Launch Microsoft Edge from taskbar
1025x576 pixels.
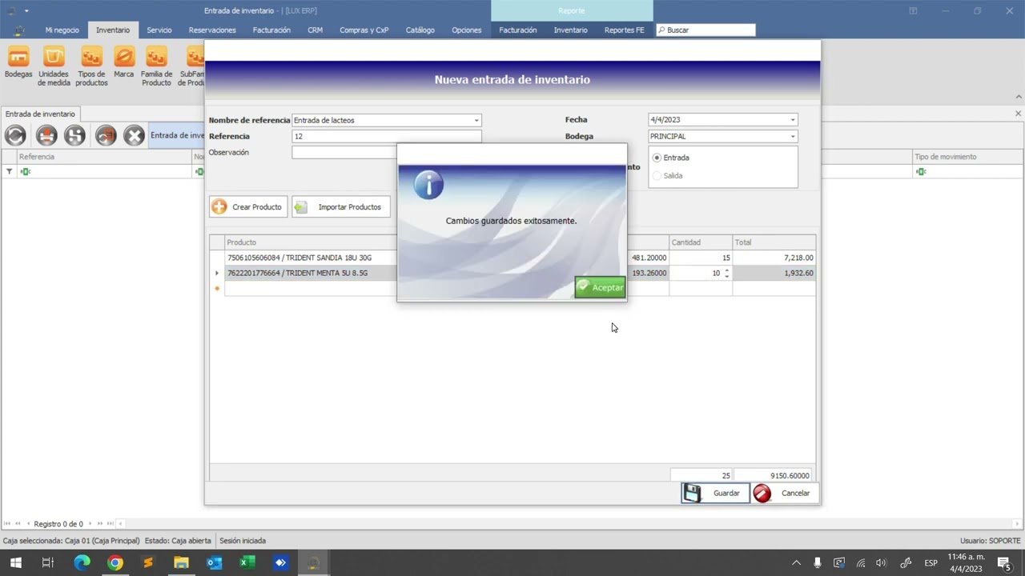coord(82,563)
